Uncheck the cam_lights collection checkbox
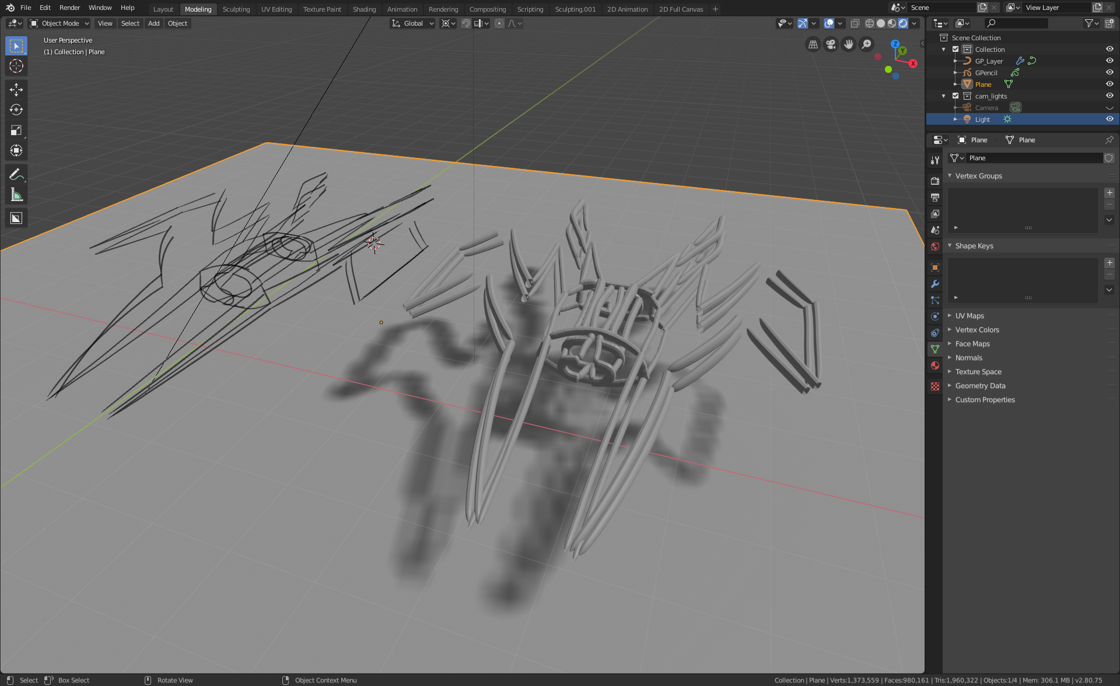 pos(956,96)
